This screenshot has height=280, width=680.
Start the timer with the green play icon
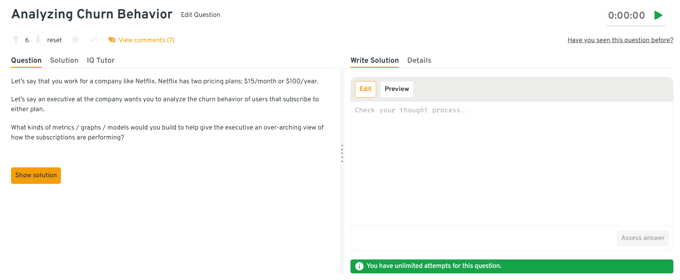[658, 15]
